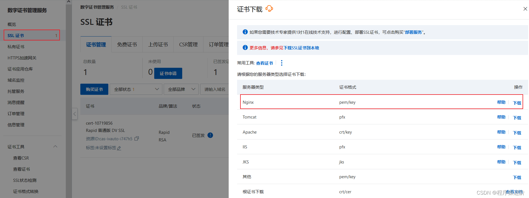Collapse the 证书工具 section in the sidebar
Viewport: 529px width, 198px height.
click(x=55, y=147)
